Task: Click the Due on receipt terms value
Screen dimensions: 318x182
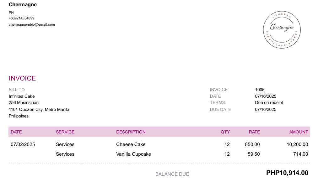Action: pos(269,103)
